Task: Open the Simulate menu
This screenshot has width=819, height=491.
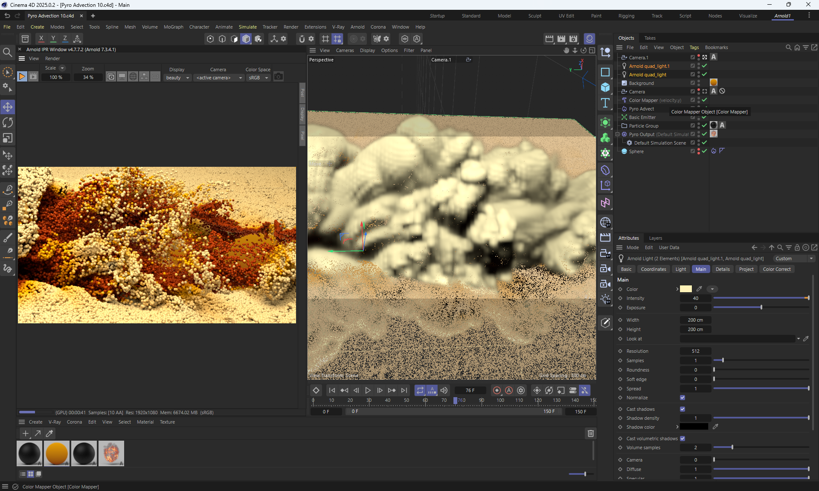Action: [x=247, y=27]
